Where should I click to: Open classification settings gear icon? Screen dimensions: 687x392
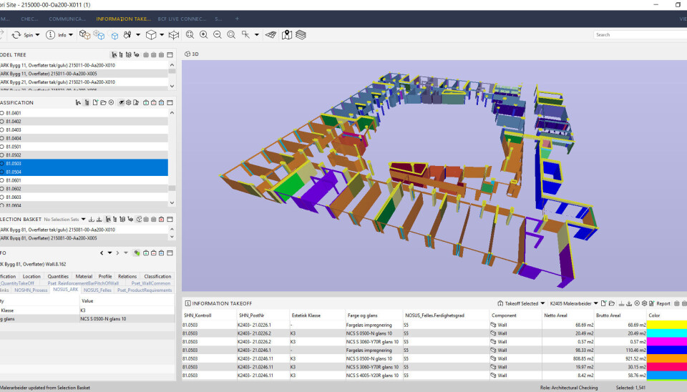[128, 102]
